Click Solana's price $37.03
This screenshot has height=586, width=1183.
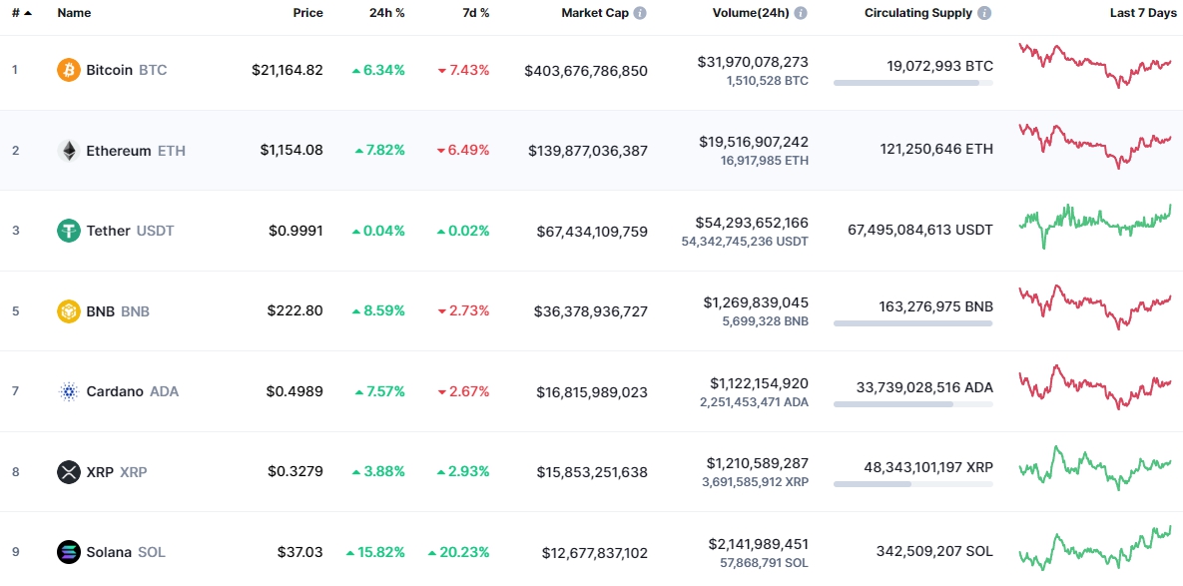point(300,552)
